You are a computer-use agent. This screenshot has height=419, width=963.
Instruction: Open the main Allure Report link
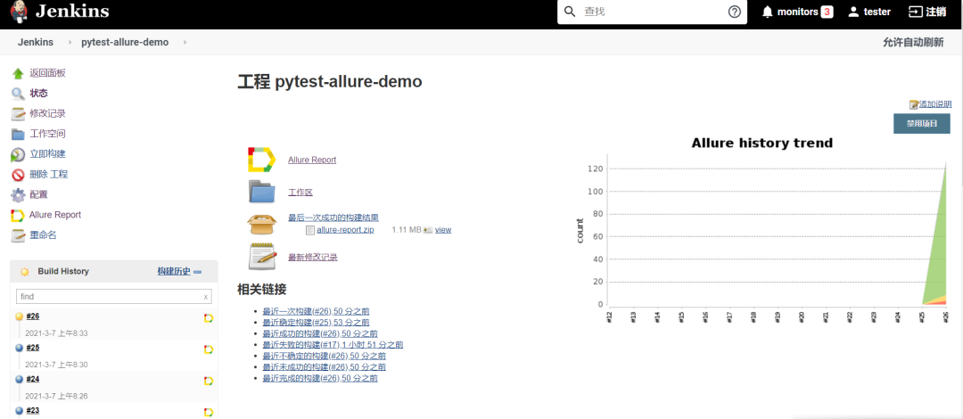point(312,160)
